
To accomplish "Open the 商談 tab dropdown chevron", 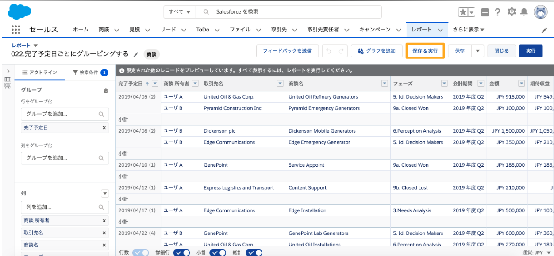I will pos(117,30).
